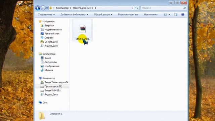The image size is (215, 121).
Task: Open the Музыка library
Action: coord(48,70)
